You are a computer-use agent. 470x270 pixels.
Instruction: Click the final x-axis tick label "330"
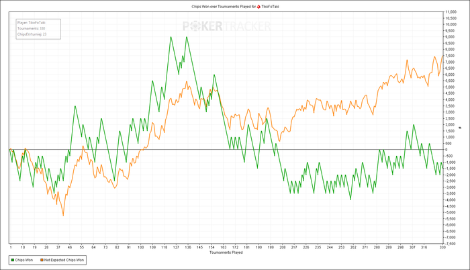coord(442,247)
